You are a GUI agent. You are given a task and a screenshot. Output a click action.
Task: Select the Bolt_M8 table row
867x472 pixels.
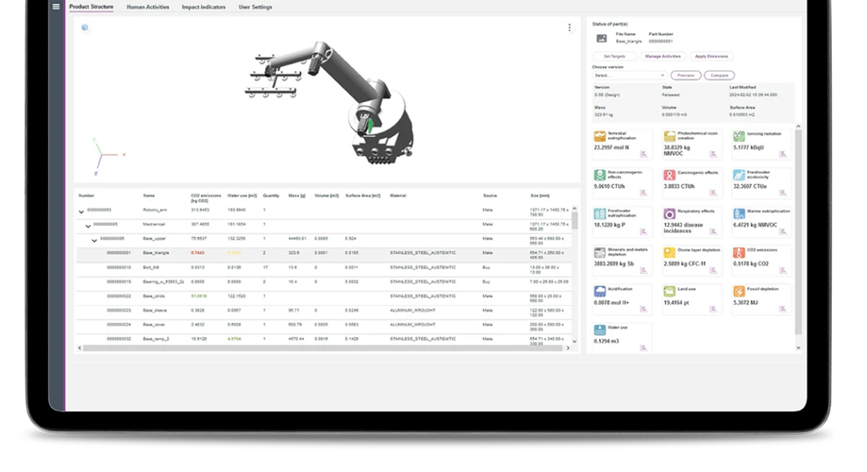point(304,267)
